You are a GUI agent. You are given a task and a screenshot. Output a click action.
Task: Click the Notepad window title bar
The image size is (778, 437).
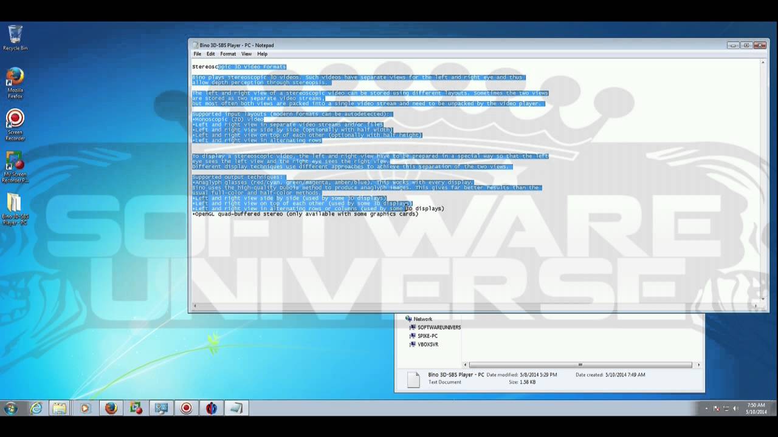462,45
